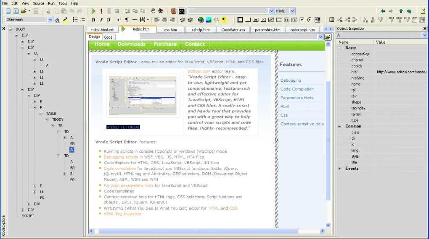Click the font color icon
429x239 pixels.
(x=57, y=20)
